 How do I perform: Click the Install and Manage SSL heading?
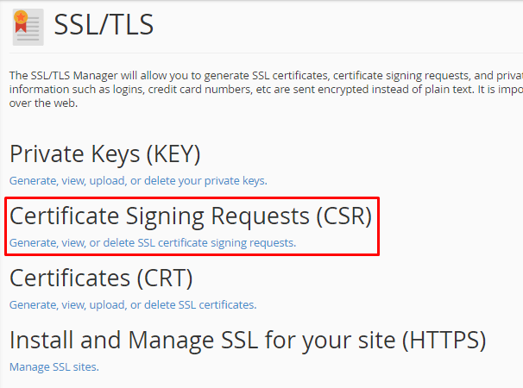click(x=248, y=341)
